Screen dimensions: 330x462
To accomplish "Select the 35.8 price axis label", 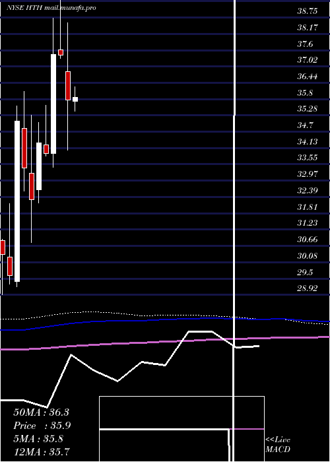I will (305, 93).
